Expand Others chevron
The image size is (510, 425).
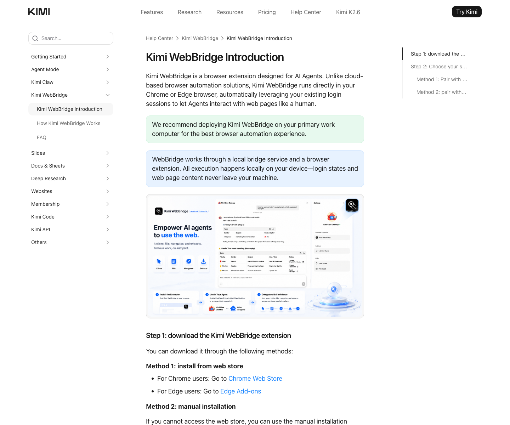108,242
